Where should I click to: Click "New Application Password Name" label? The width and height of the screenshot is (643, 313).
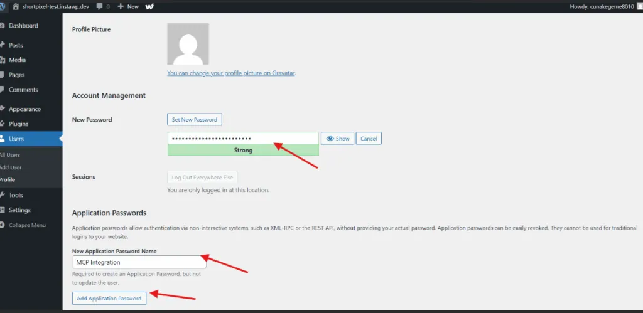[114, 251]
